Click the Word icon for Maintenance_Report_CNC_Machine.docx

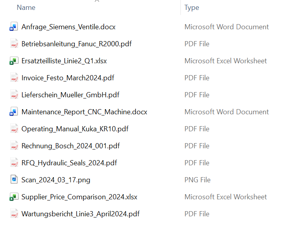point(14,112)
